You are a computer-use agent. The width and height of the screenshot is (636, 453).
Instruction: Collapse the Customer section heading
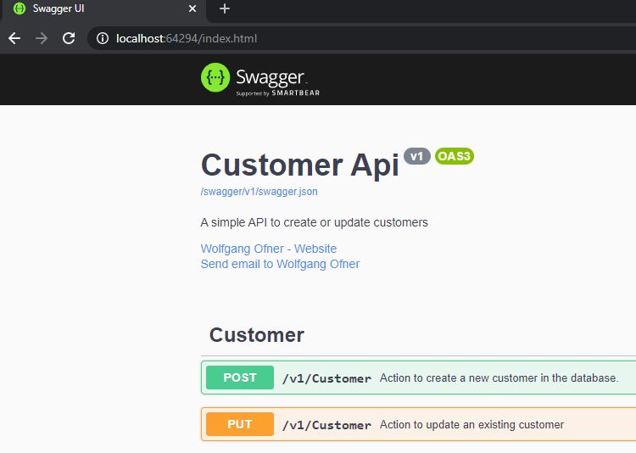tap(256, 335)
